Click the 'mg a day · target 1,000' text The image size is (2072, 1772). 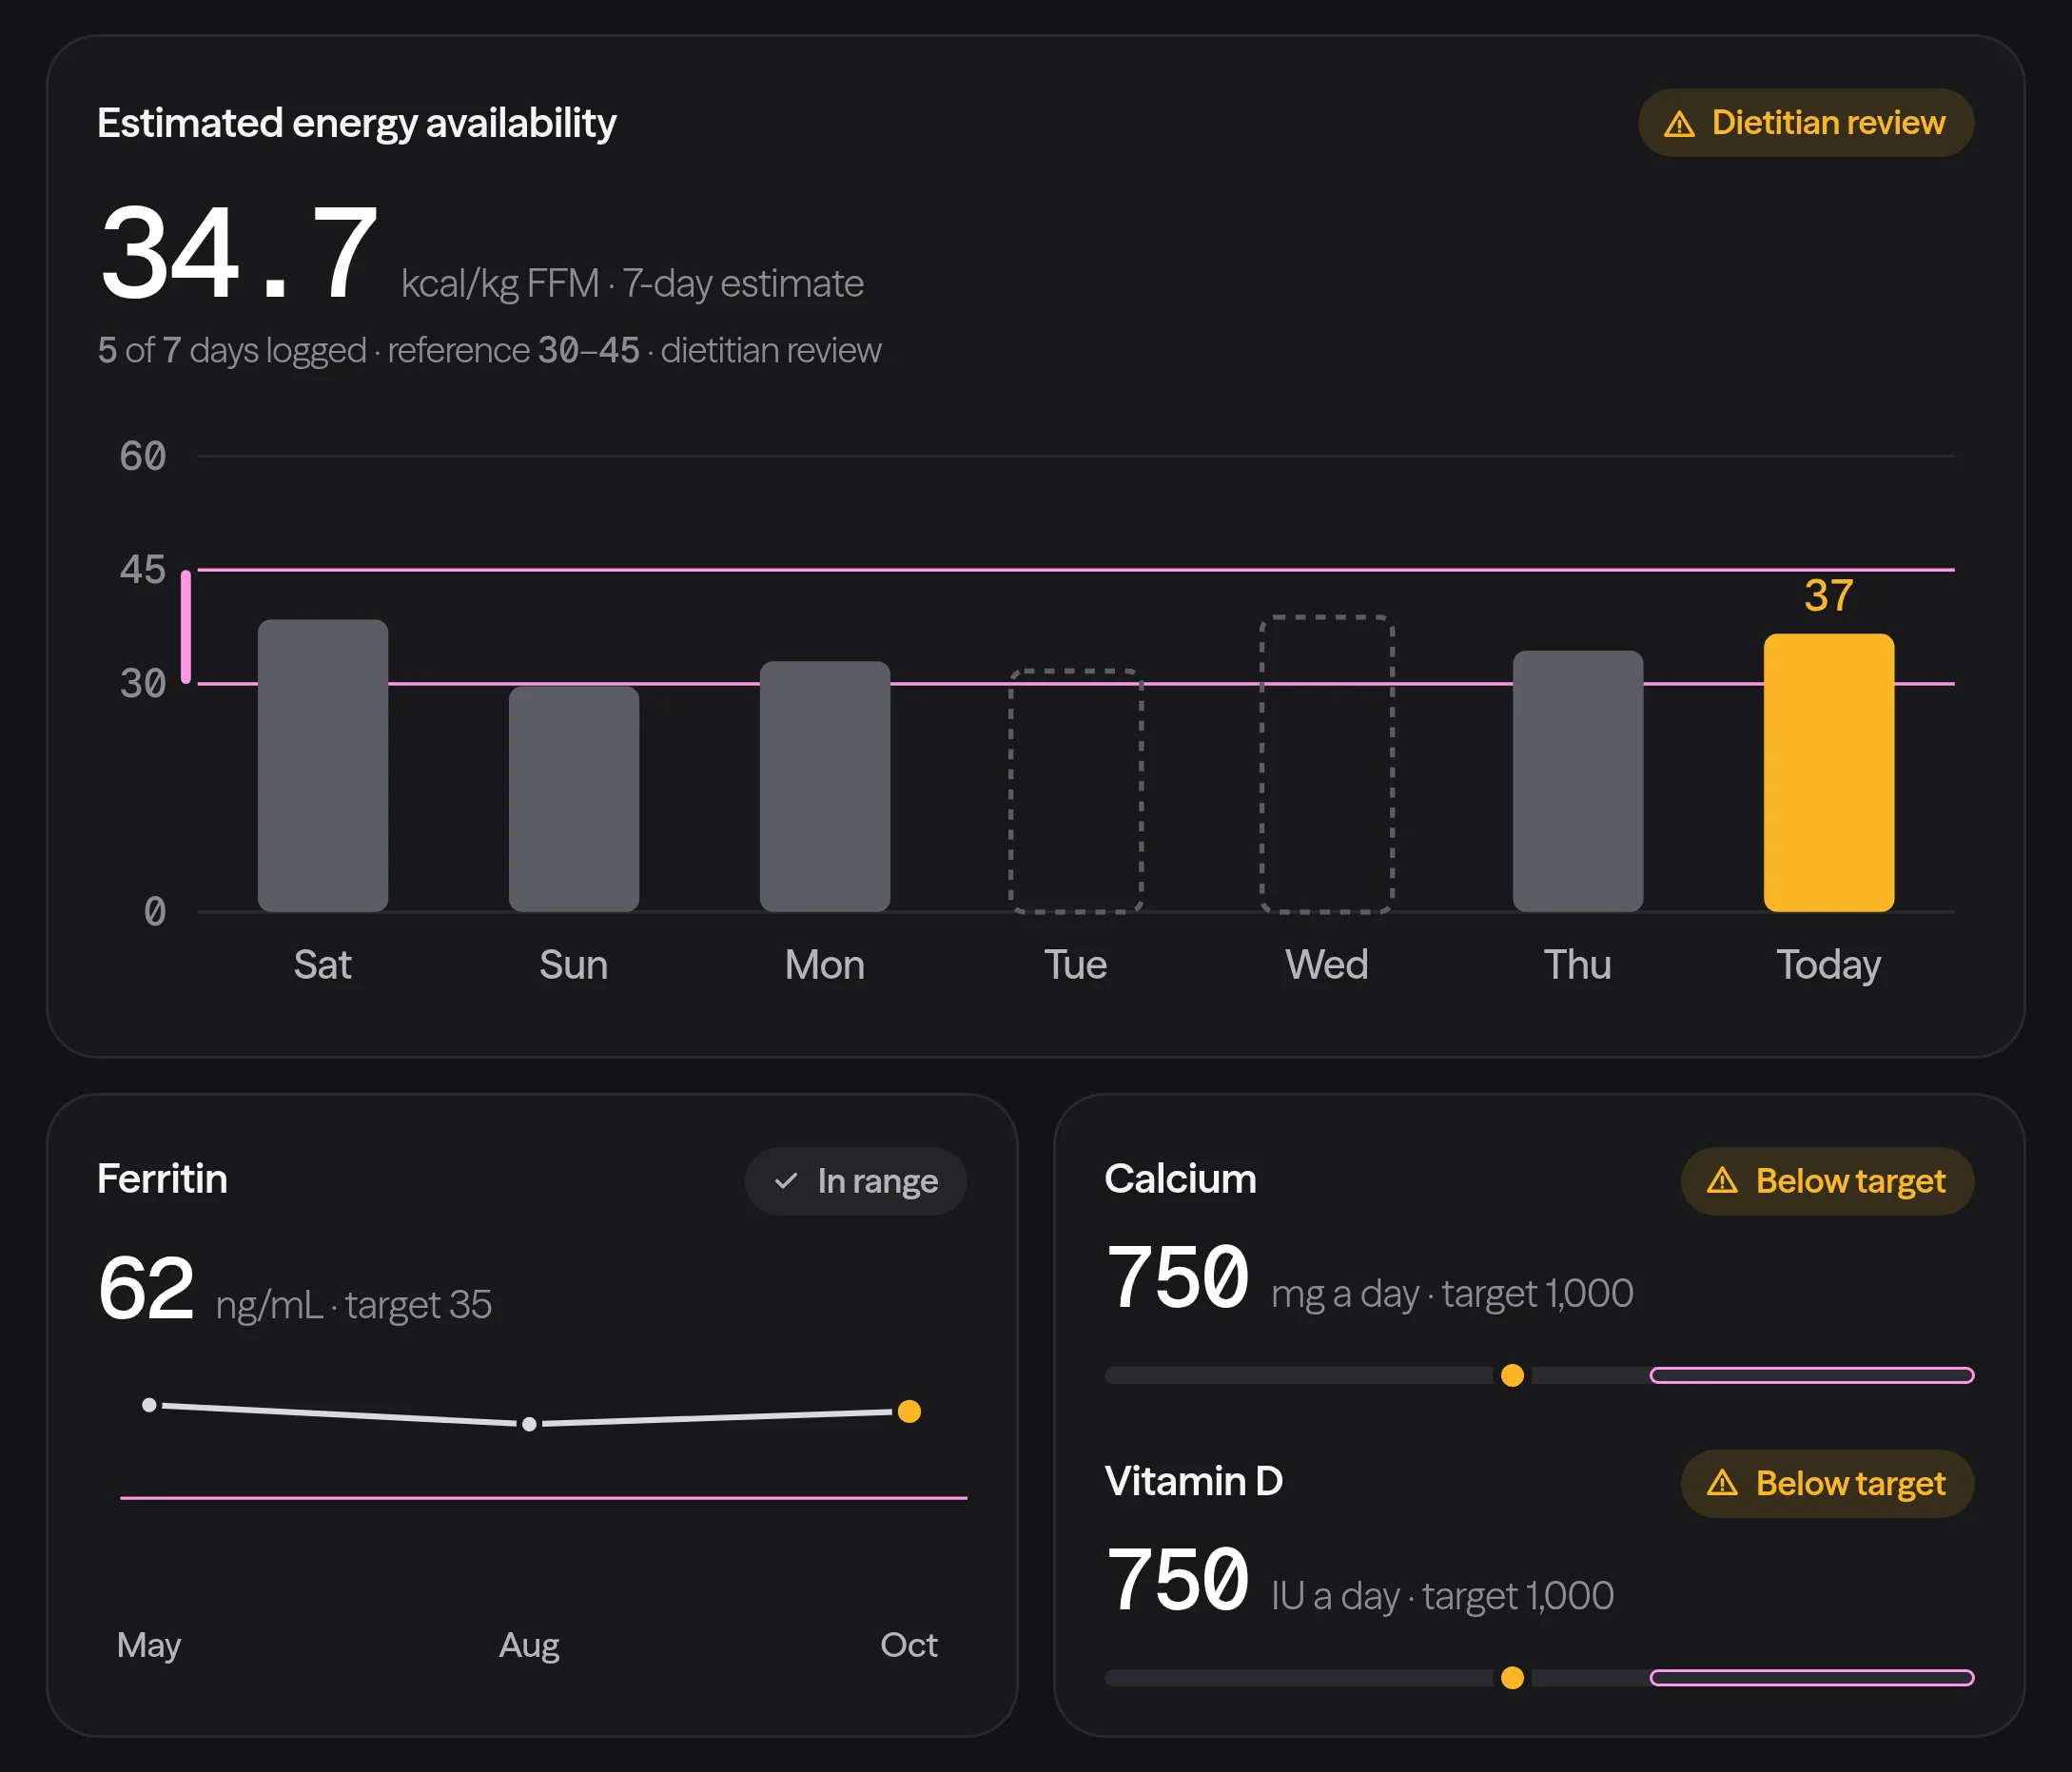pyautogui.click(x=1452, y=1294)
